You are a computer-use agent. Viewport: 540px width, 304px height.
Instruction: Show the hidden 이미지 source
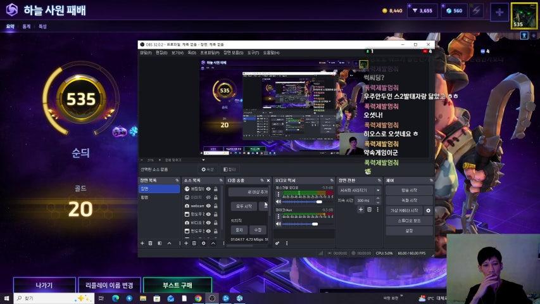tap(208, 198)
